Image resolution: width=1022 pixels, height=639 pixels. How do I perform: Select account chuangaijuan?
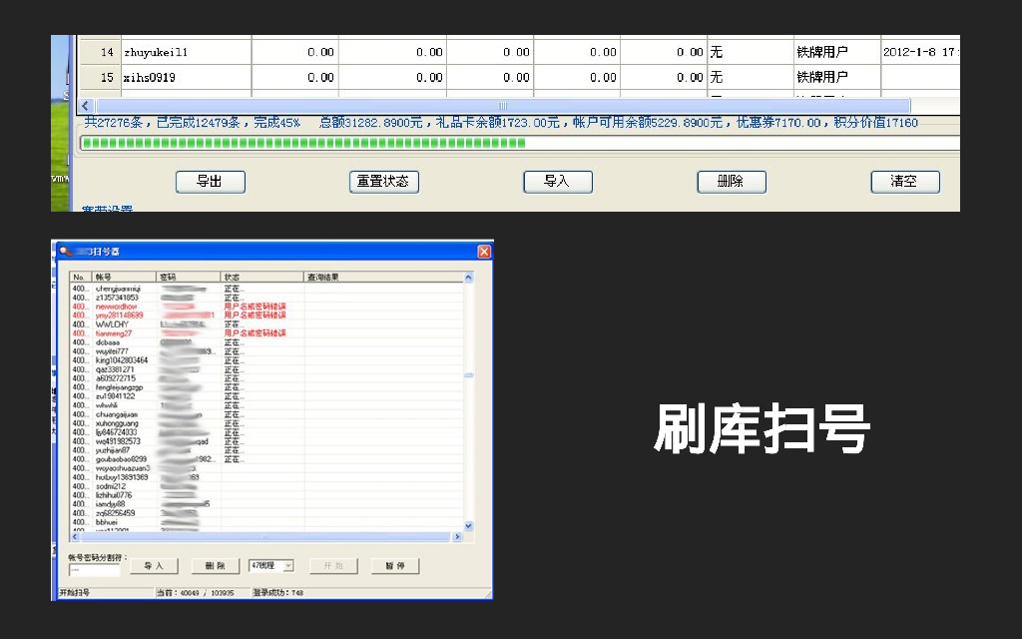117,414
